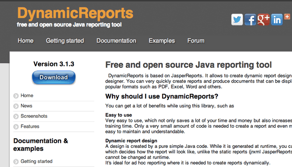Viewport: 292px width, 167px height.
Task: Visit the Forum navigation item
Action: (196, 41)
